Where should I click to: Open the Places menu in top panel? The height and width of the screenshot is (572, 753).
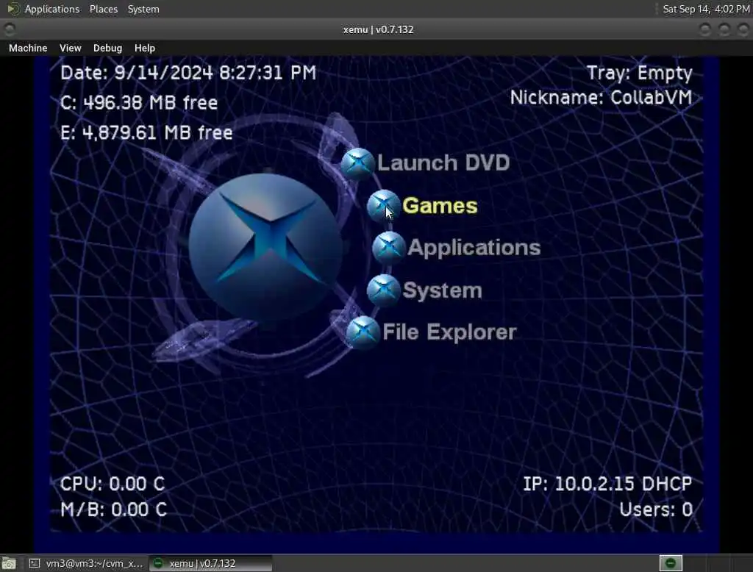click(104, 9)
